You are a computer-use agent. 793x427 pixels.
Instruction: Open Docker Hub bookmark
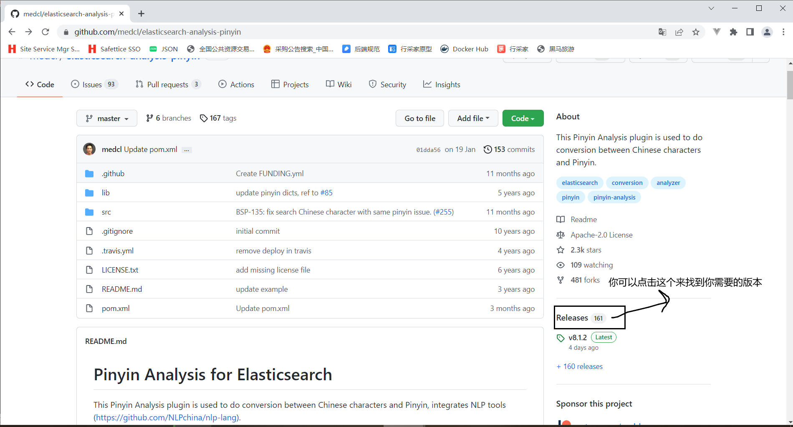[x=464, y=49]
